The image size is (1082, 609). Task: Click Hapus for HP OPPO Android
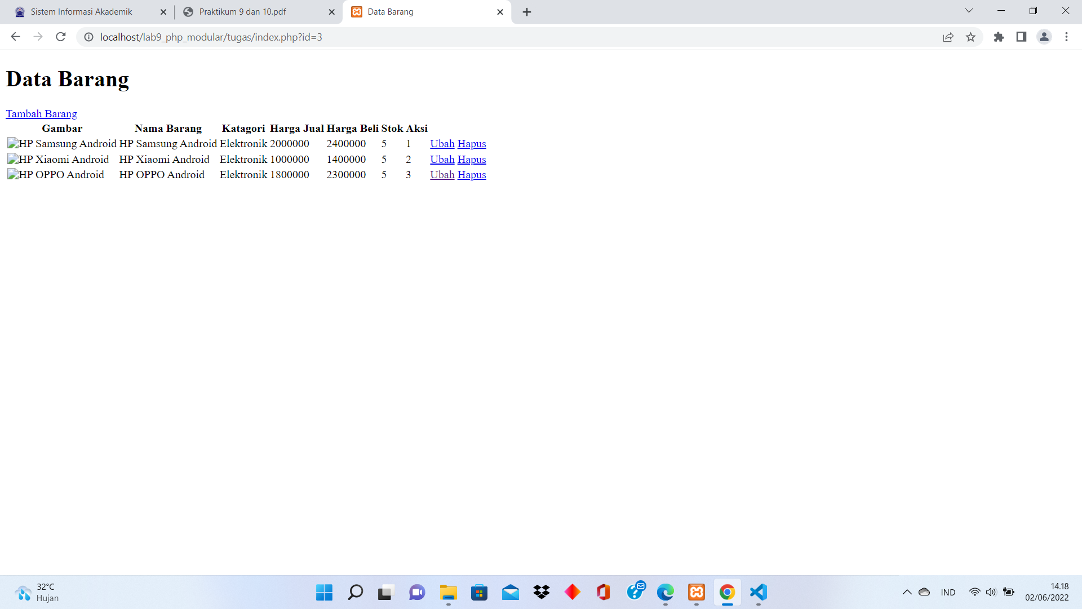[472, 175]
